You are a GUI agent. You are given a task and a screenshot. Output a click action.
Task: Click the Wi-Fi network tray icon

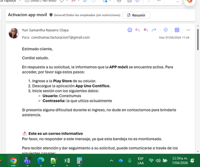151,160
